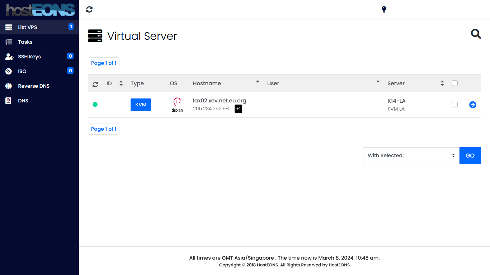The image size is (490, 275).
Task: Expand the User column filter arrow
Action: pyautogui.click(x=378, y=82)
